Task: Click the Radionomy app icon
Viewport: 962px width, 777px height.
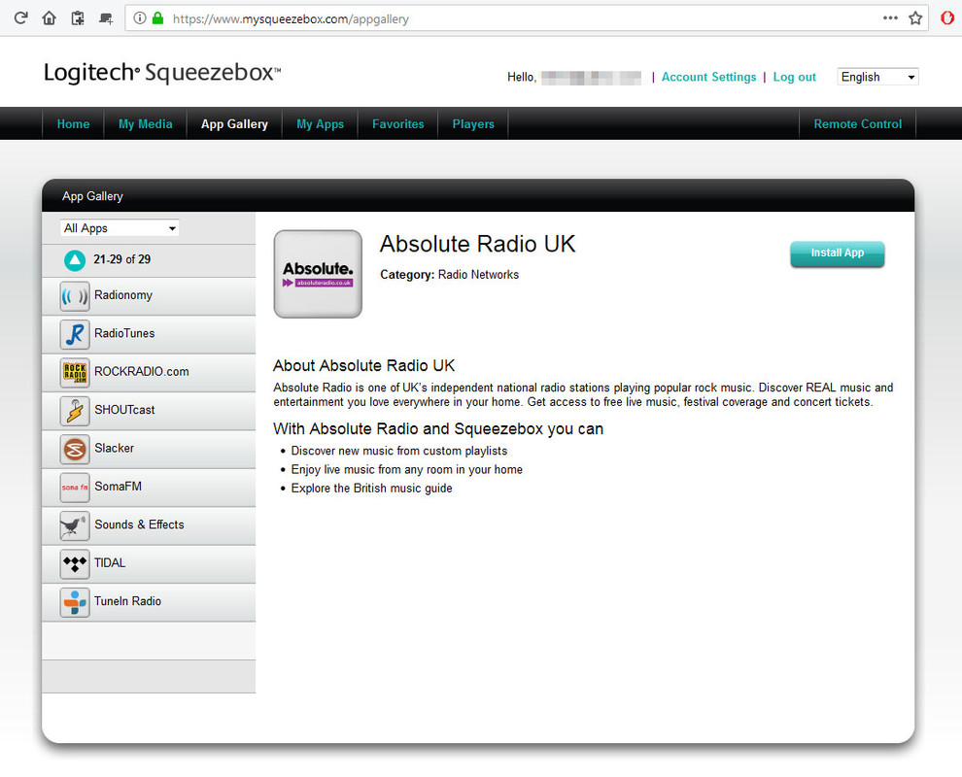Action: tap(75, 296)
